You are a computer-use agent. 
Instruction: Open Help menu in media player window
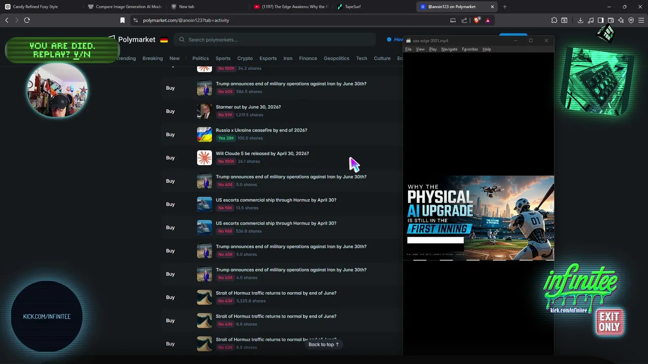pyautogui.click(x=487, y=49)
